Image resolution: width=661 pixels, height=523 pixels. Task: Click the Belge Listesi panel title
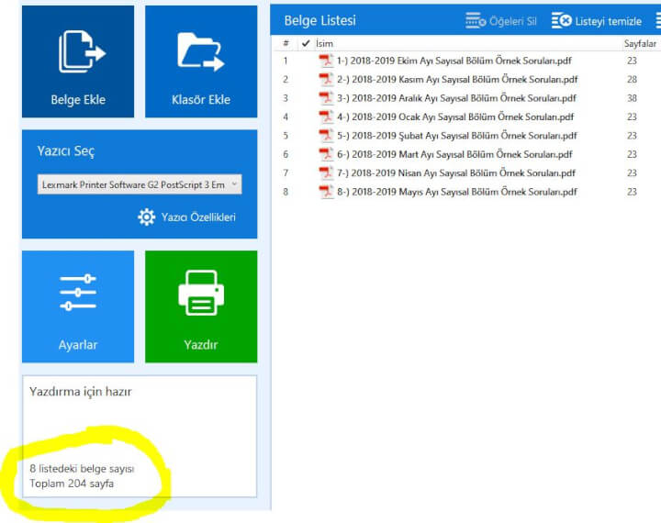coord(320,20)
